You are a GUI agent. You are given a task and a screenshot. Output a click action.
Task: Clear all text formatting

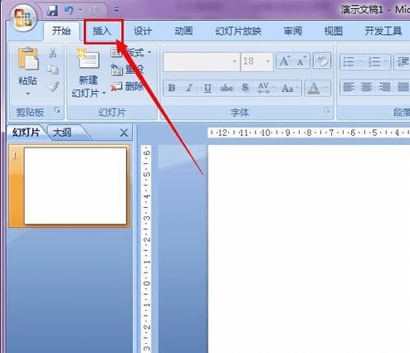pyautogui.click(x=322, y=60)
